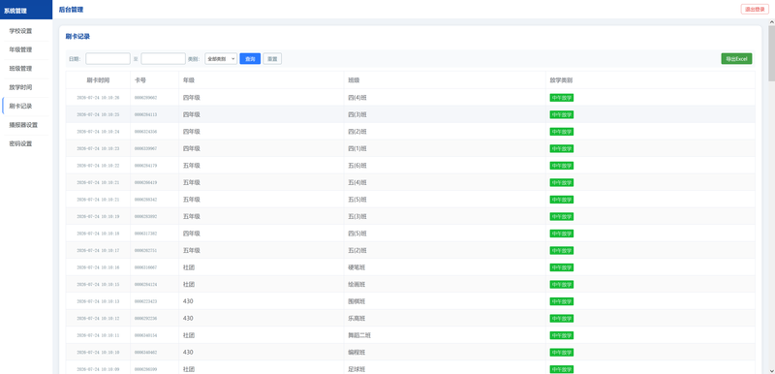This screenshot has height=374, width=775.
Task: Open 播报器设置 in the sidebar
Action: click(x=23, y=124)
